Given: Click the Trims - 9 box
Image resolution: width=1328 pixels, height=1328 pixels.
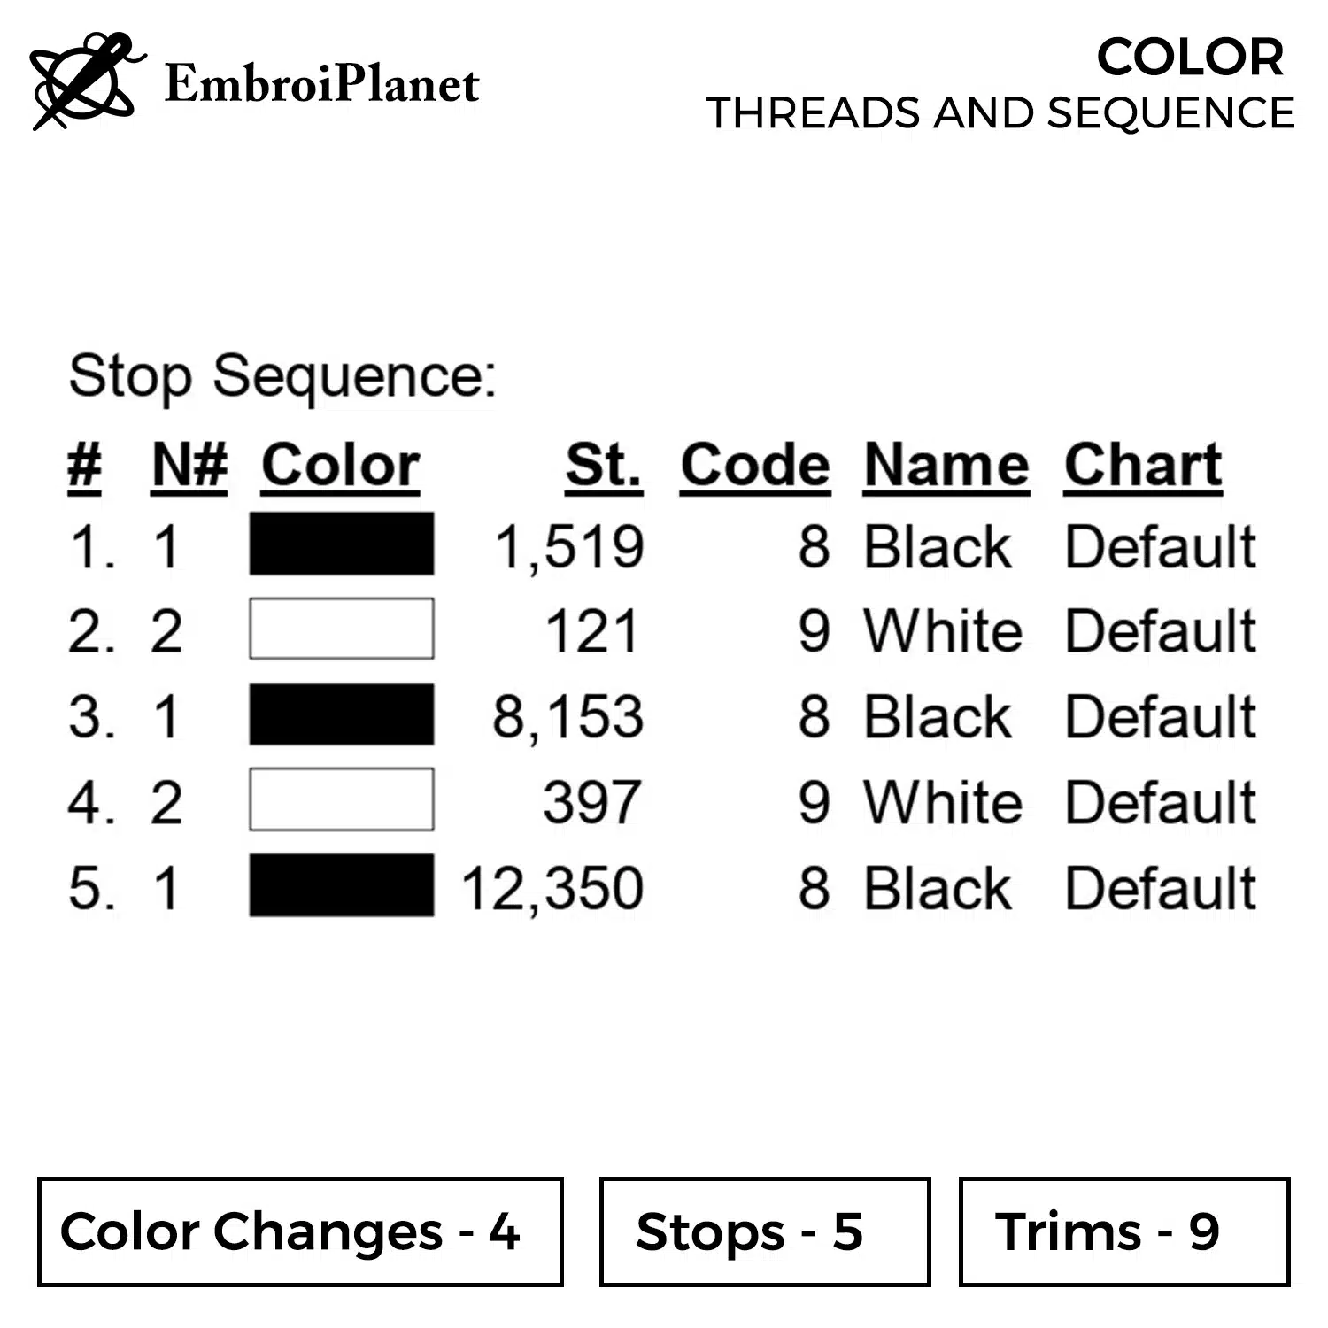Looking at the screenshot, I should (1123, 1231).
